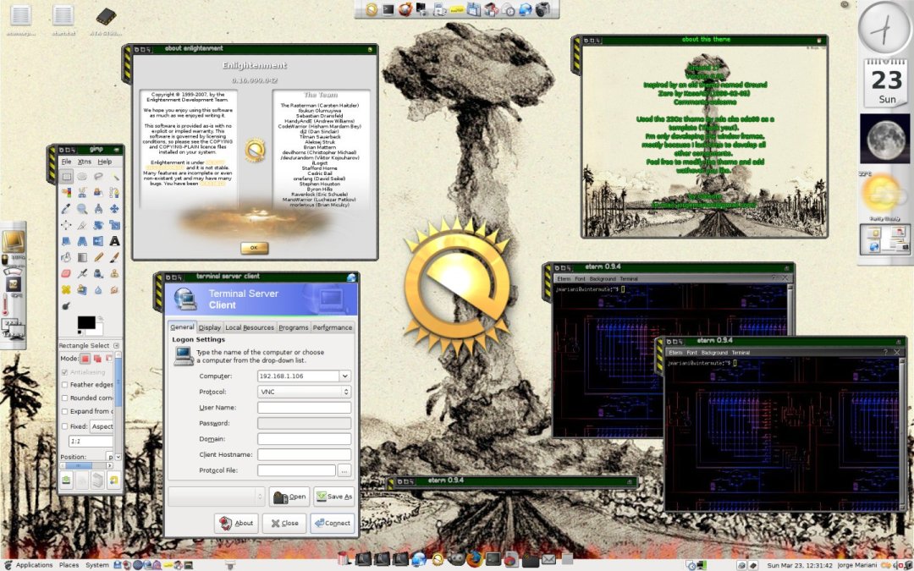
Task: Select the Scissors Select tool
Action: pos(82,192)
